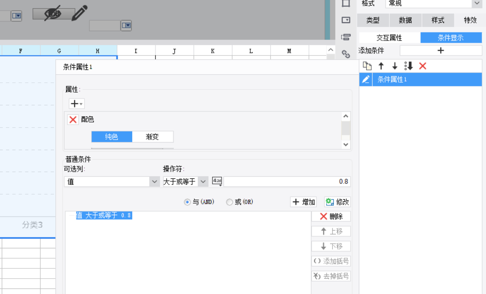Click the 4.2d value type icon
This screenshot has height=294, width=486.
[217, 181]
